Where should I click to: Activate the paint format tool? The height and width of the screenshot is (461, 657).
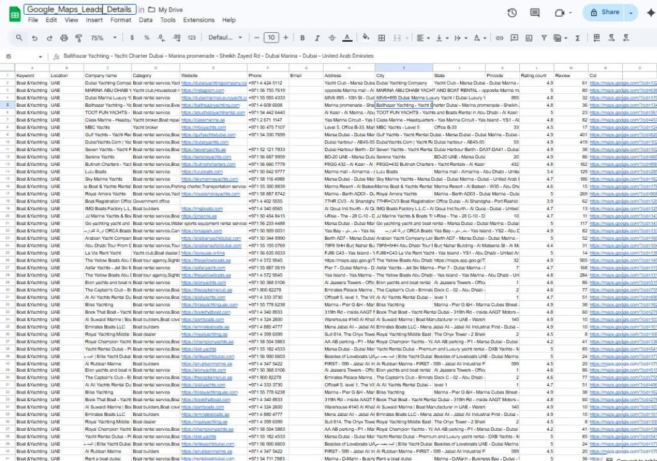click(79, 38)
